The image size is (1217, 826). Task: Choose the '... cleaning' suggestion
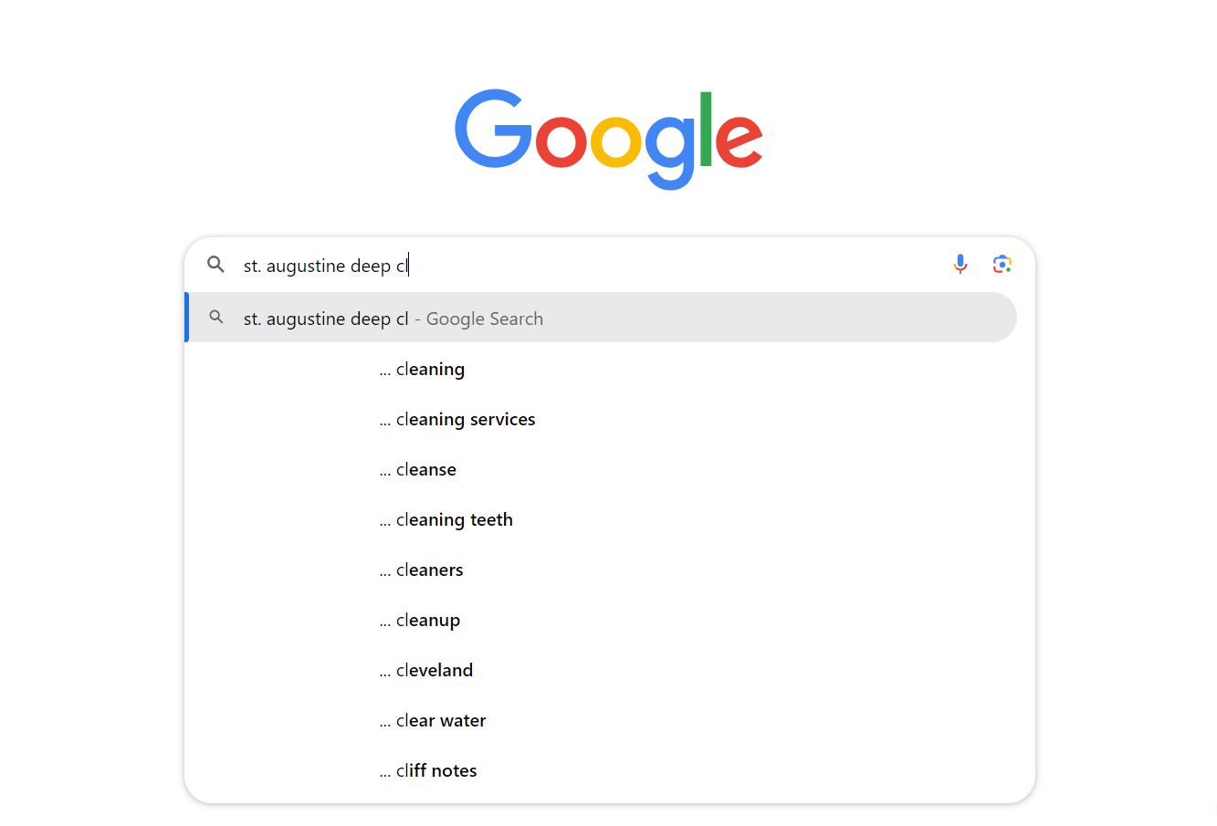click(x=430, y=369)
